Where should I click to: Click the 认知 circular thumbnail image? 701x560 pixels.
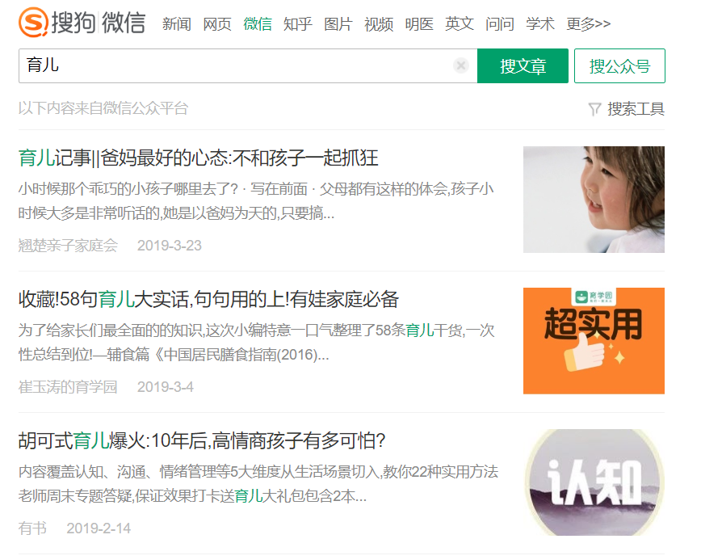(x=594, y=483)
